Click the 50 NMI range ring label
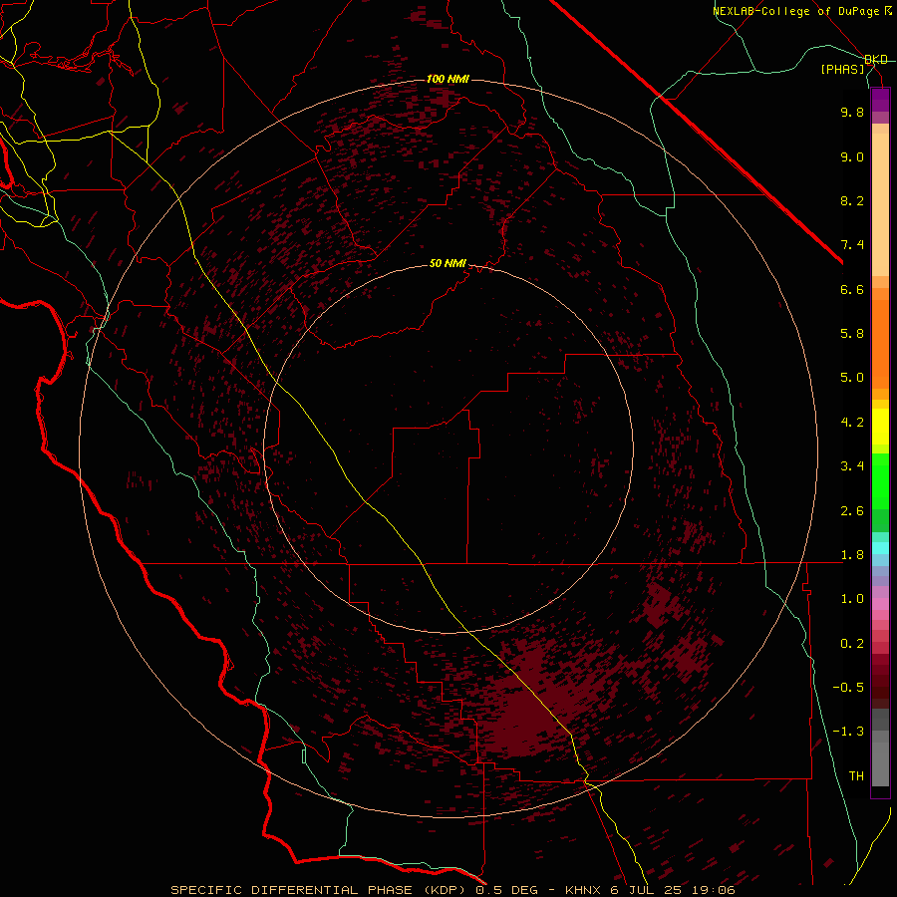This screenshot has width=897, height=897. click(448, 264)
